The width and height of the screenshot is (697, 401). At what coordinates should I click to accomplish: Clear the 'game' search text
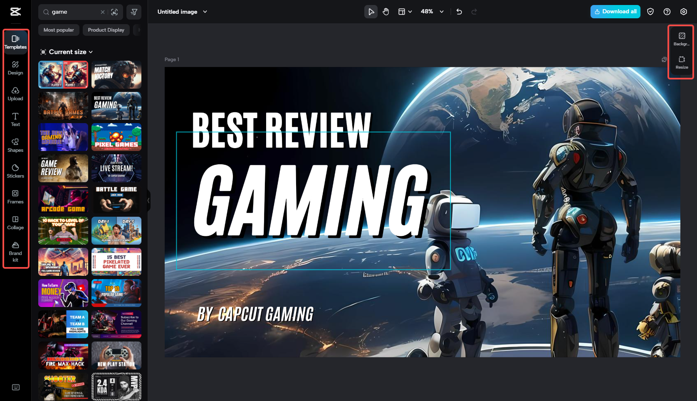[103, 12]
